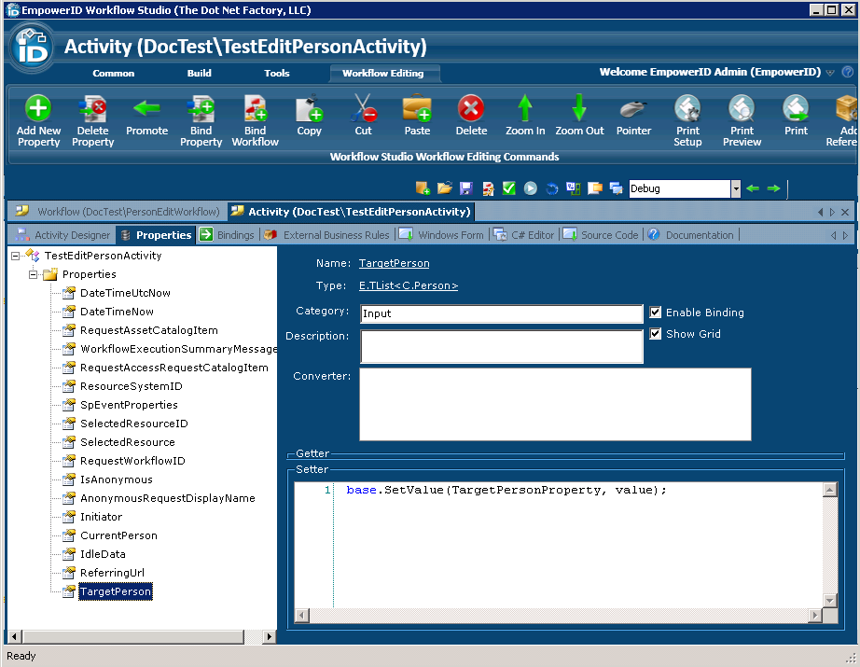Click the Zoom In icon
The image size is (860, 667).
[x=525, y=109]
